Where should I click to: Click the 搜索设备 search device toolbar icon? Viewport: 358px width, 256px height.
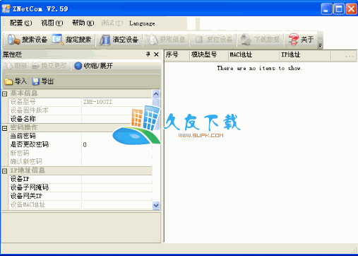[x=13, y=40]
